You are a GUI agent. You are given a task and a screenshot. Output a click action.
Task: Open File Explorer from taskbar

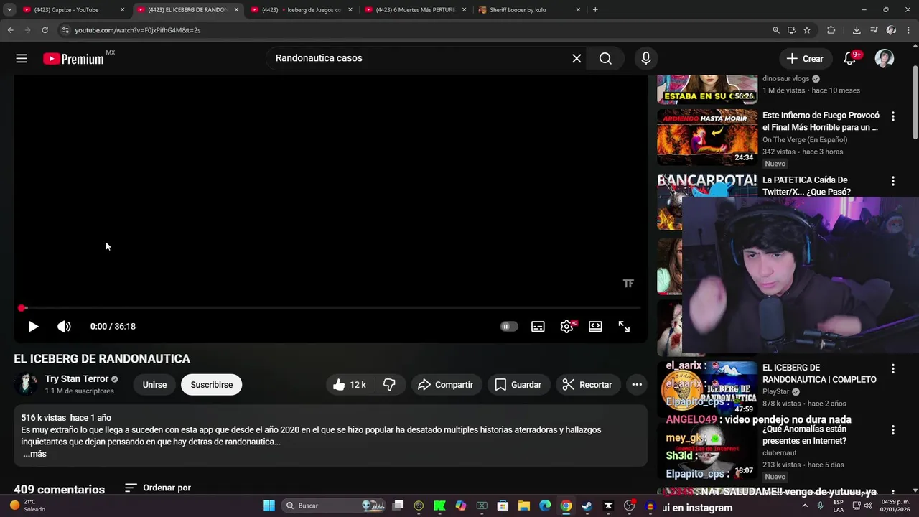click(x=524, y=506)
